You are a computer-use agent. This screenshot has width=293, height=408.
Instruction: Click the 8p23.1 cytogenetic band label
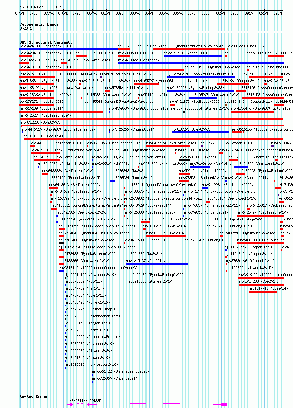[x=26, y=28]
